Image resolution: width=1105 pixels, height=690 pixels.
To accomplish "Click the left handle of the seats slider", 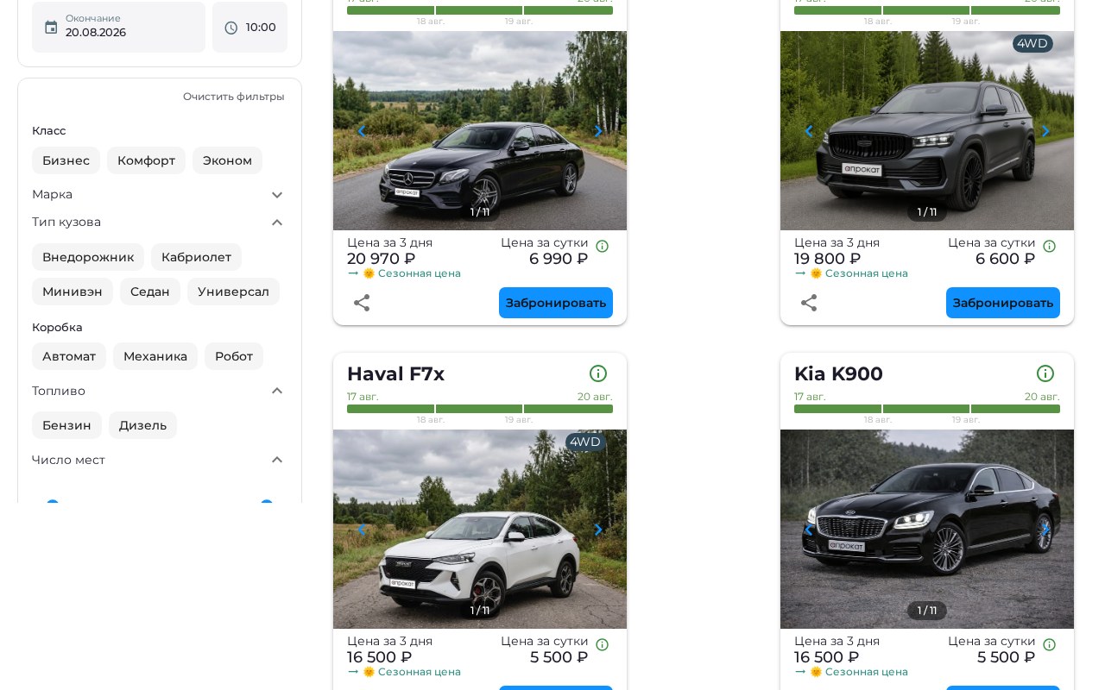I will pos(53,502).
